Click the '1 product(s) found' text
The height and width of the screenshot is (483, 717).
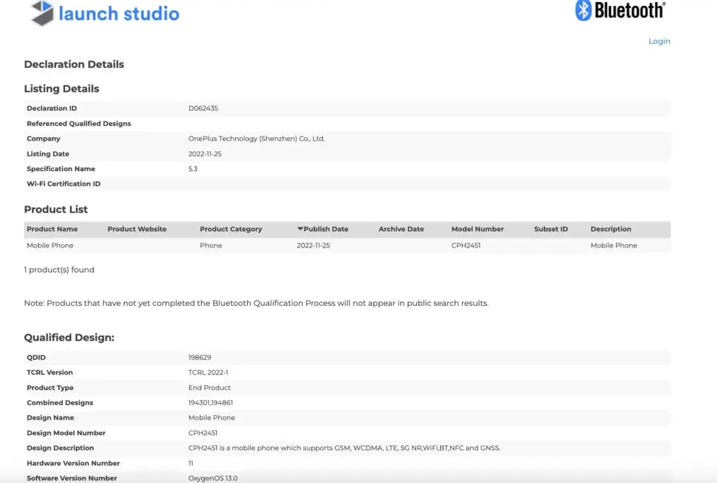tap(59, 269)
